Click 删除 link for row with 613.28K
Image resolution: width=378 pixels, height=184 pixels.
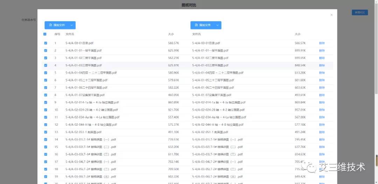tap(322, 73)
